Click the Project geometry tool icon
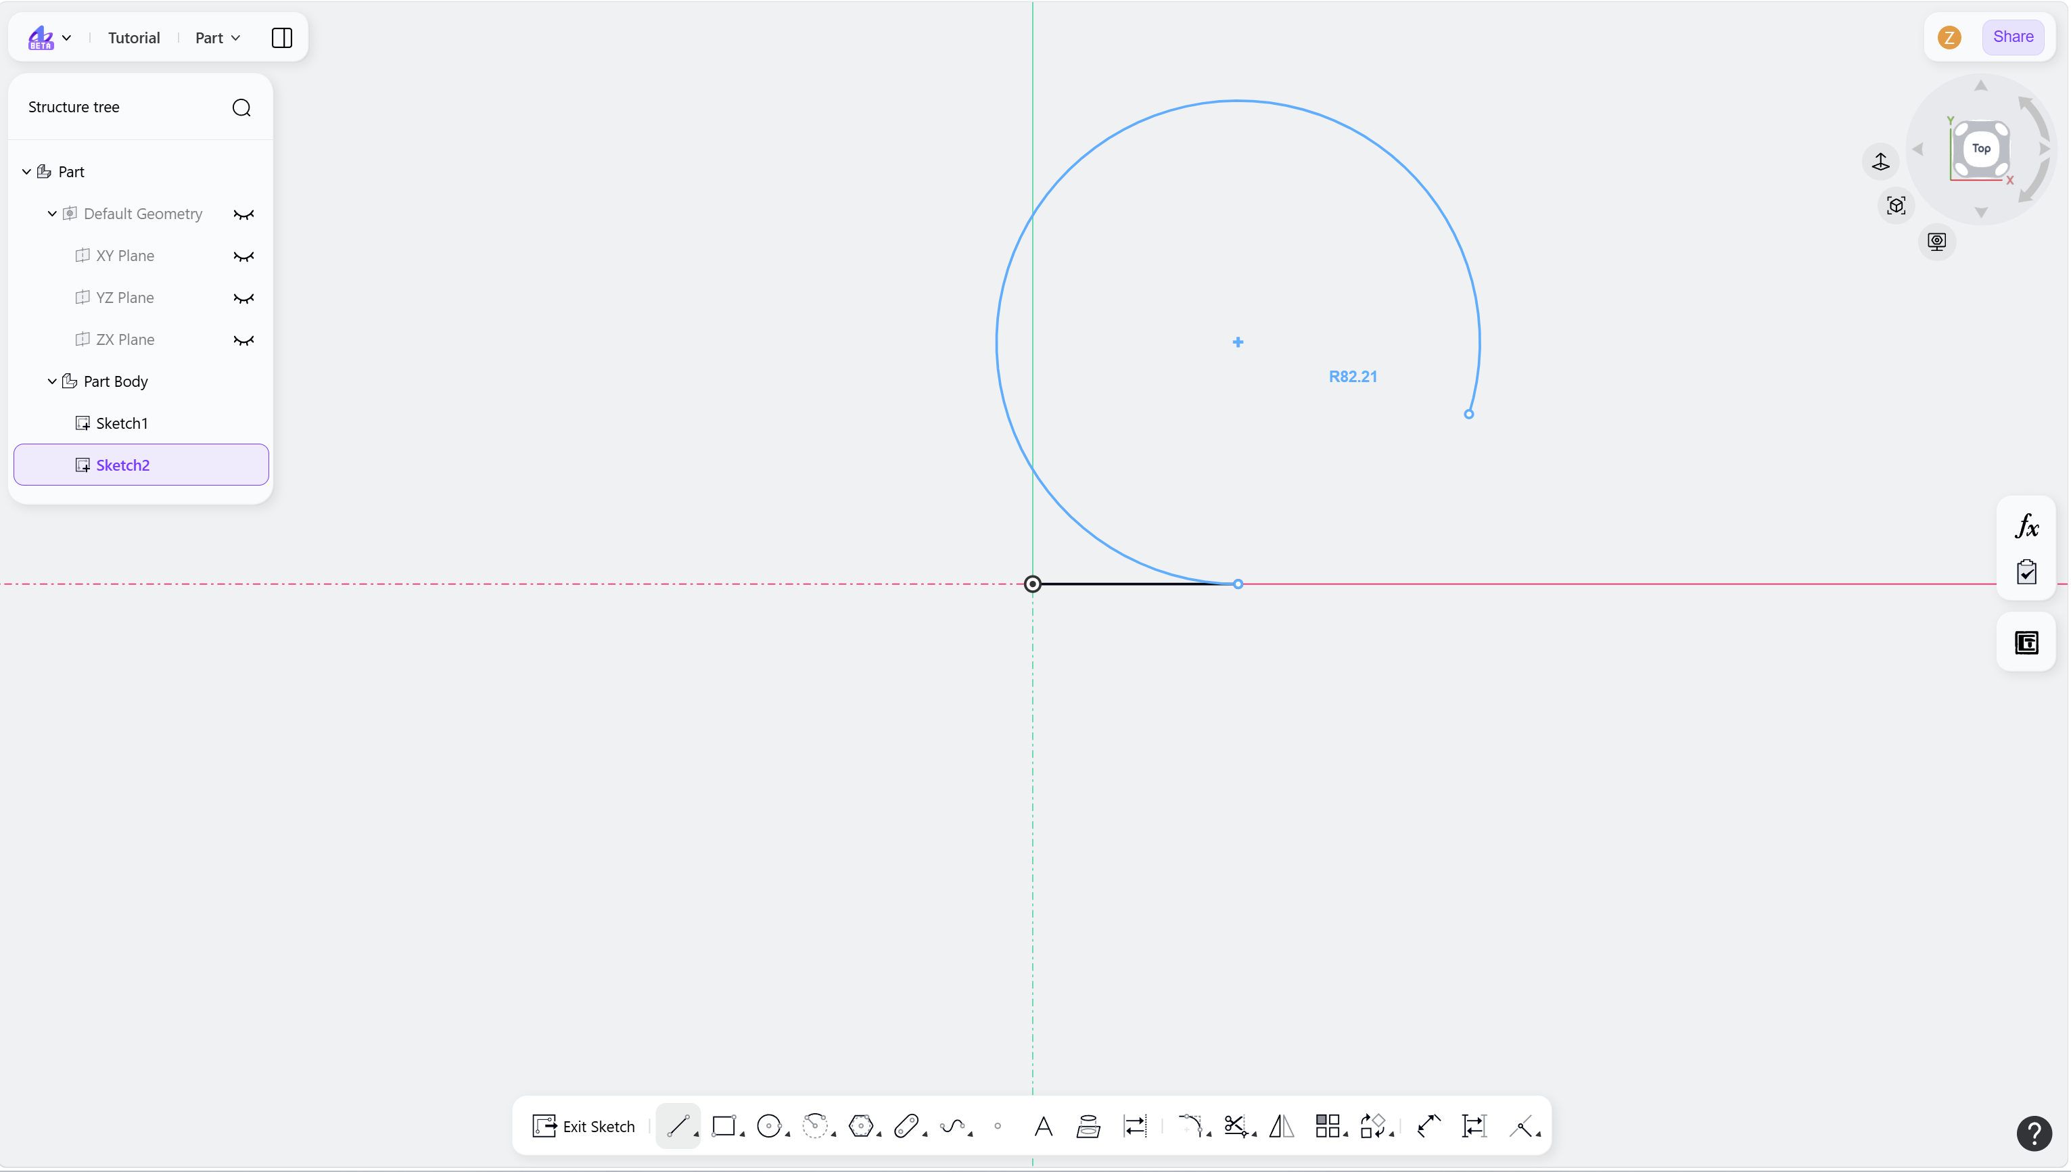2071x1172 pixels. (1088, 1125)
